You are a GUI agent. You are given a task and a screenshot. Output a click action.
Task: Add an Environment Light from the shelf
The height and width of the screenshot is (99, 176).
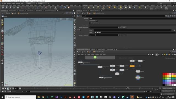(120, 8)
